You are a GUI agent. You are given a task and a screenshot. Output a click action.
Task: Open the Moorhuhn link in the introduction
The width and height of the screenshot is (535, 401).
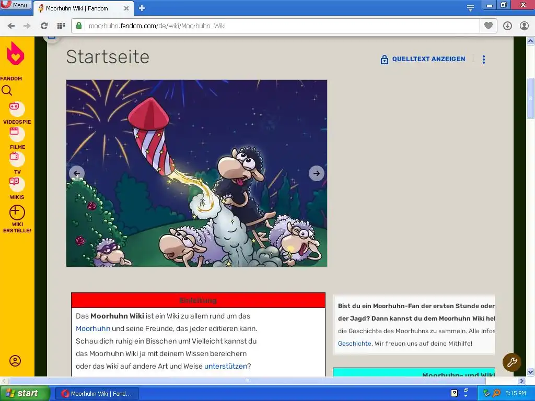pos(93,329)
